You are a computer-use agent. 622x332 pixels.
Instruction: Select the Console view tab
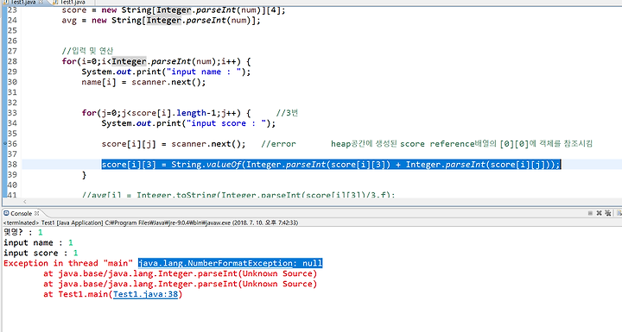[21, 213]
